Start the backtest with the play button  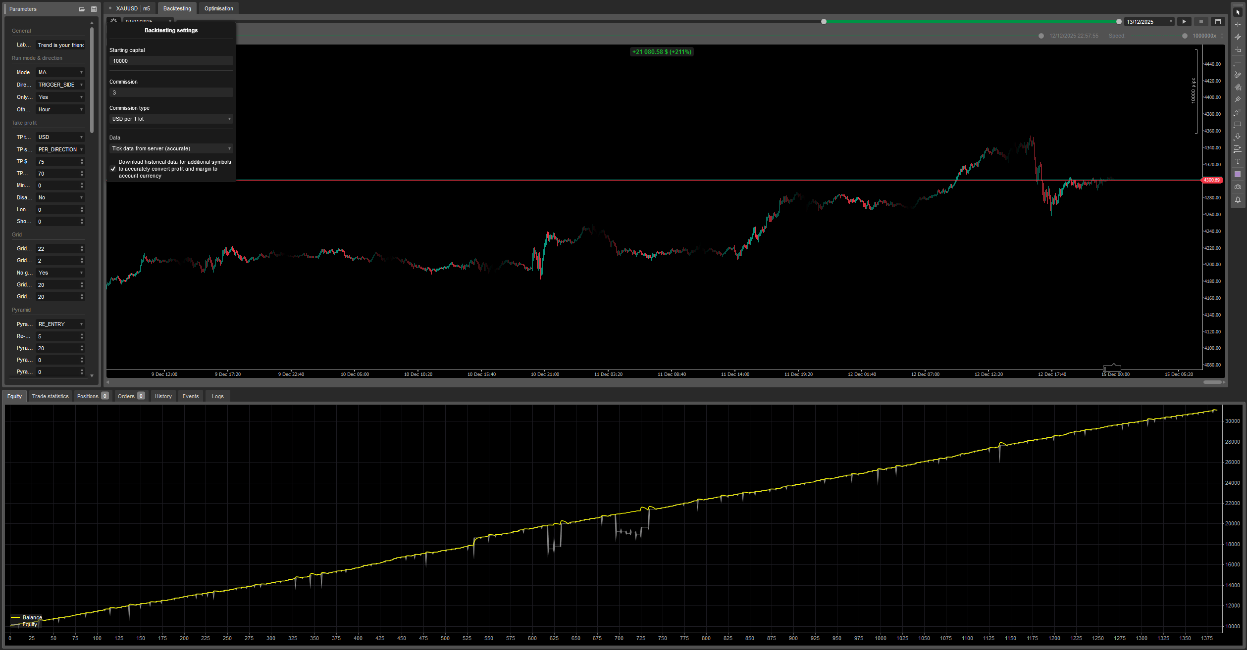pos(1183,21)
